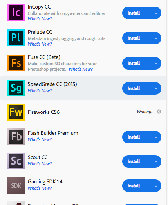Click the Fireworks CS6 app icon
The image size is (168, 205).
click(x=16, y=112)
